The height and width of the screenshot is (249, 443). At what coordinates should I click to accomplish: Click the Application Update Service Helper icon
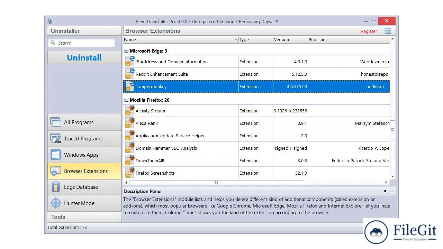(130, 136)
